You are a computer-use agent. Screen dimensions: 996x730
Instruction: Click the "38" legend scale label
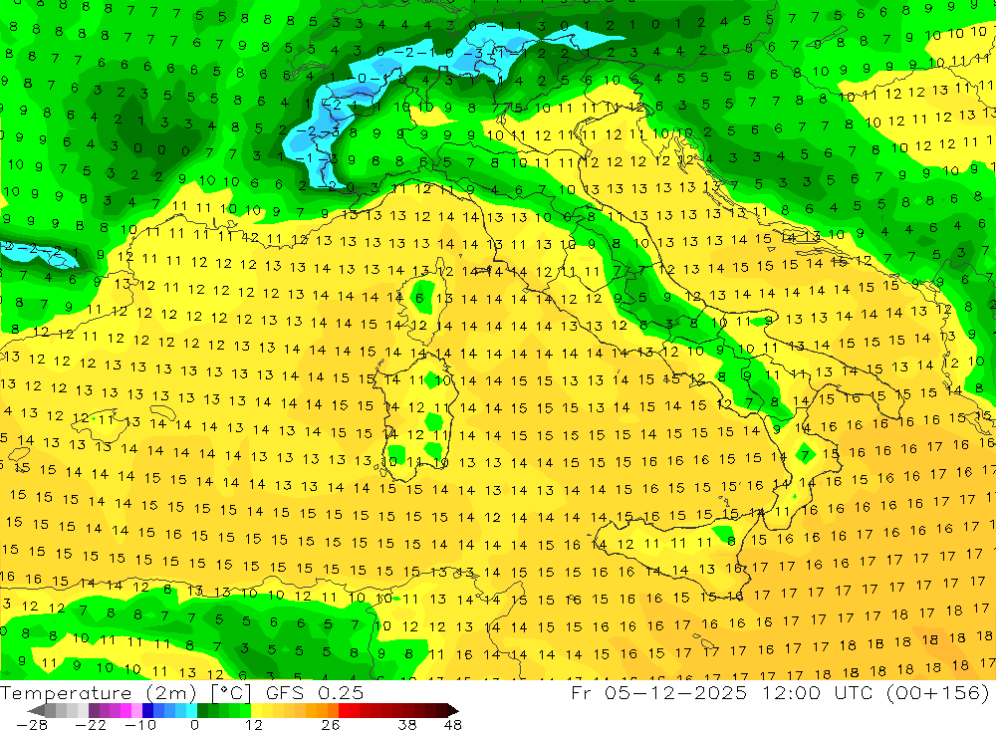coord(407,725)
